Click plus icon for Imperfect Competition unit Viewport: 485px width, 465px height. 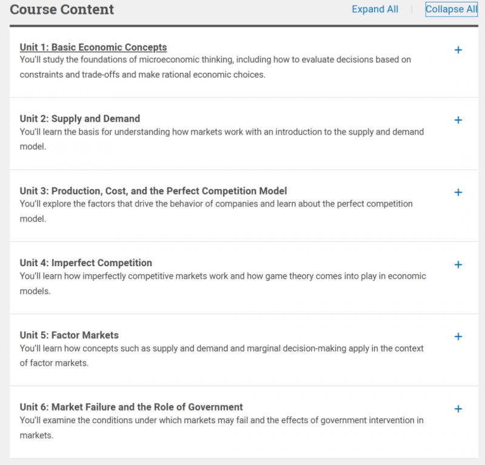pos(458,264)
